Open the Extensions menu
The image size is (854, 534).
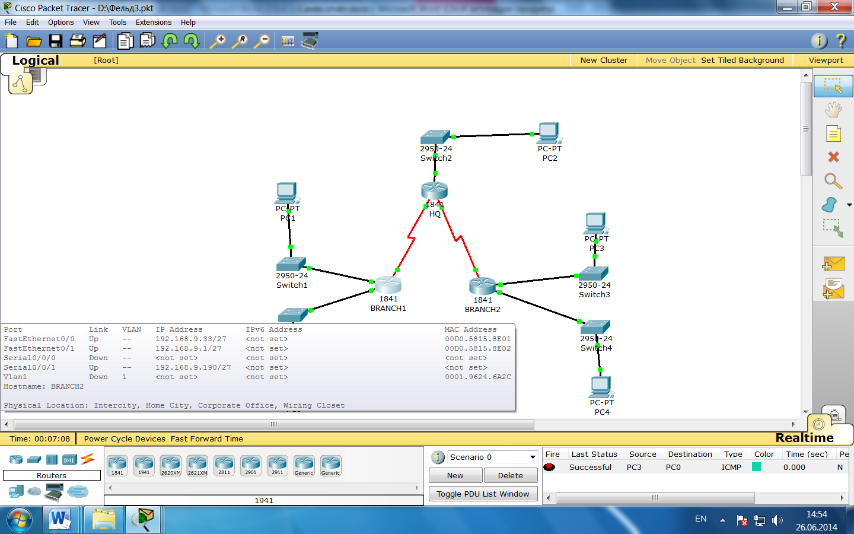click(x=154, y=23)
